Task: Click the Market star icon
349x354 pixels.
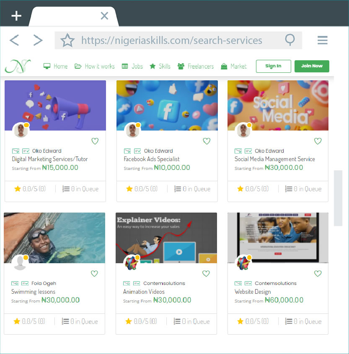Action: point(224,66)
